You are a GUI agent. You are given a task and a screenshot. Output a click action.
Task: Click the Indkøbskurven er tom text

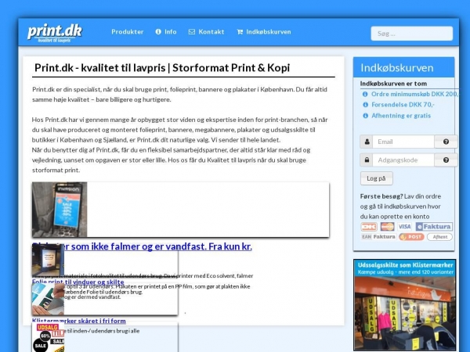pyautogui.click(x=393, y=84)
